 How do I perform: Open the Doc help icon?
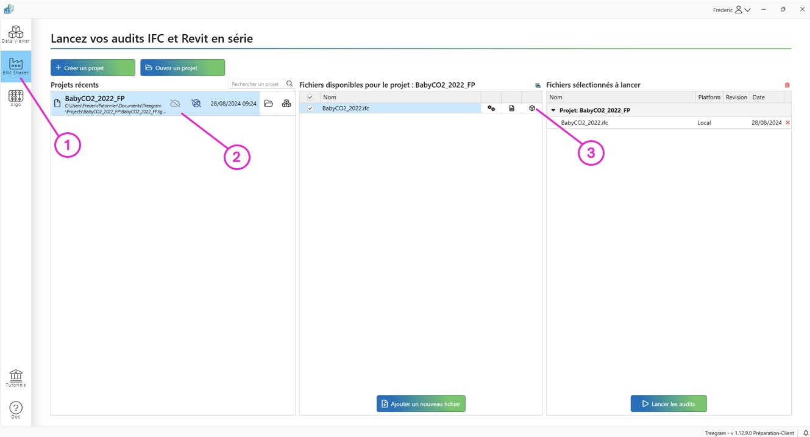[x=16, y=410]
